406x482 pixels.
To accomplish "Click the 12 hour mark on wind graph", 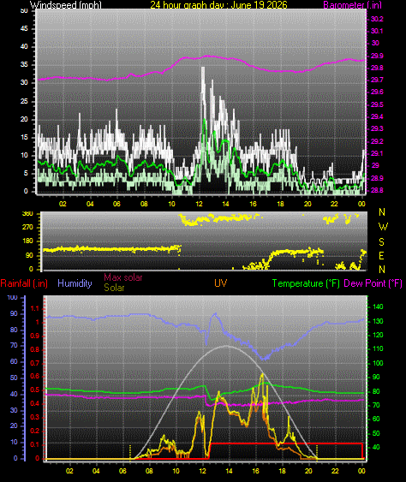I will pos(199,204).
